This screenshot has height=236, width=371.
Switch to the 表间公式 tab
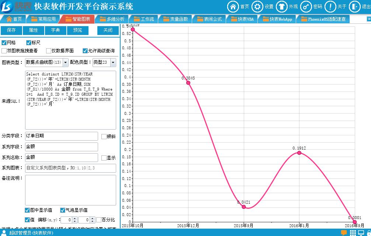pos(209,19)
